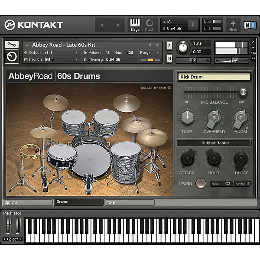Solo the instrument with S button

click(x=169, y=45)
